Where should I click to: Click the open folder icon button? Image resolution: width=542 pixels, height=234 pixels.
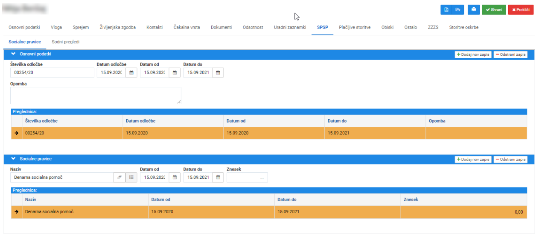click(458, 10)
